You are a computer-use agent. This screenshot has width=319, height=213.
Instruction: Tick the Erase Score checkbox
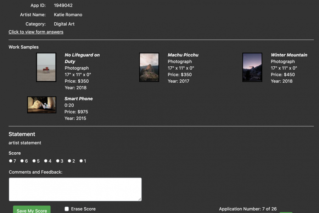click(x=67, y=209)
